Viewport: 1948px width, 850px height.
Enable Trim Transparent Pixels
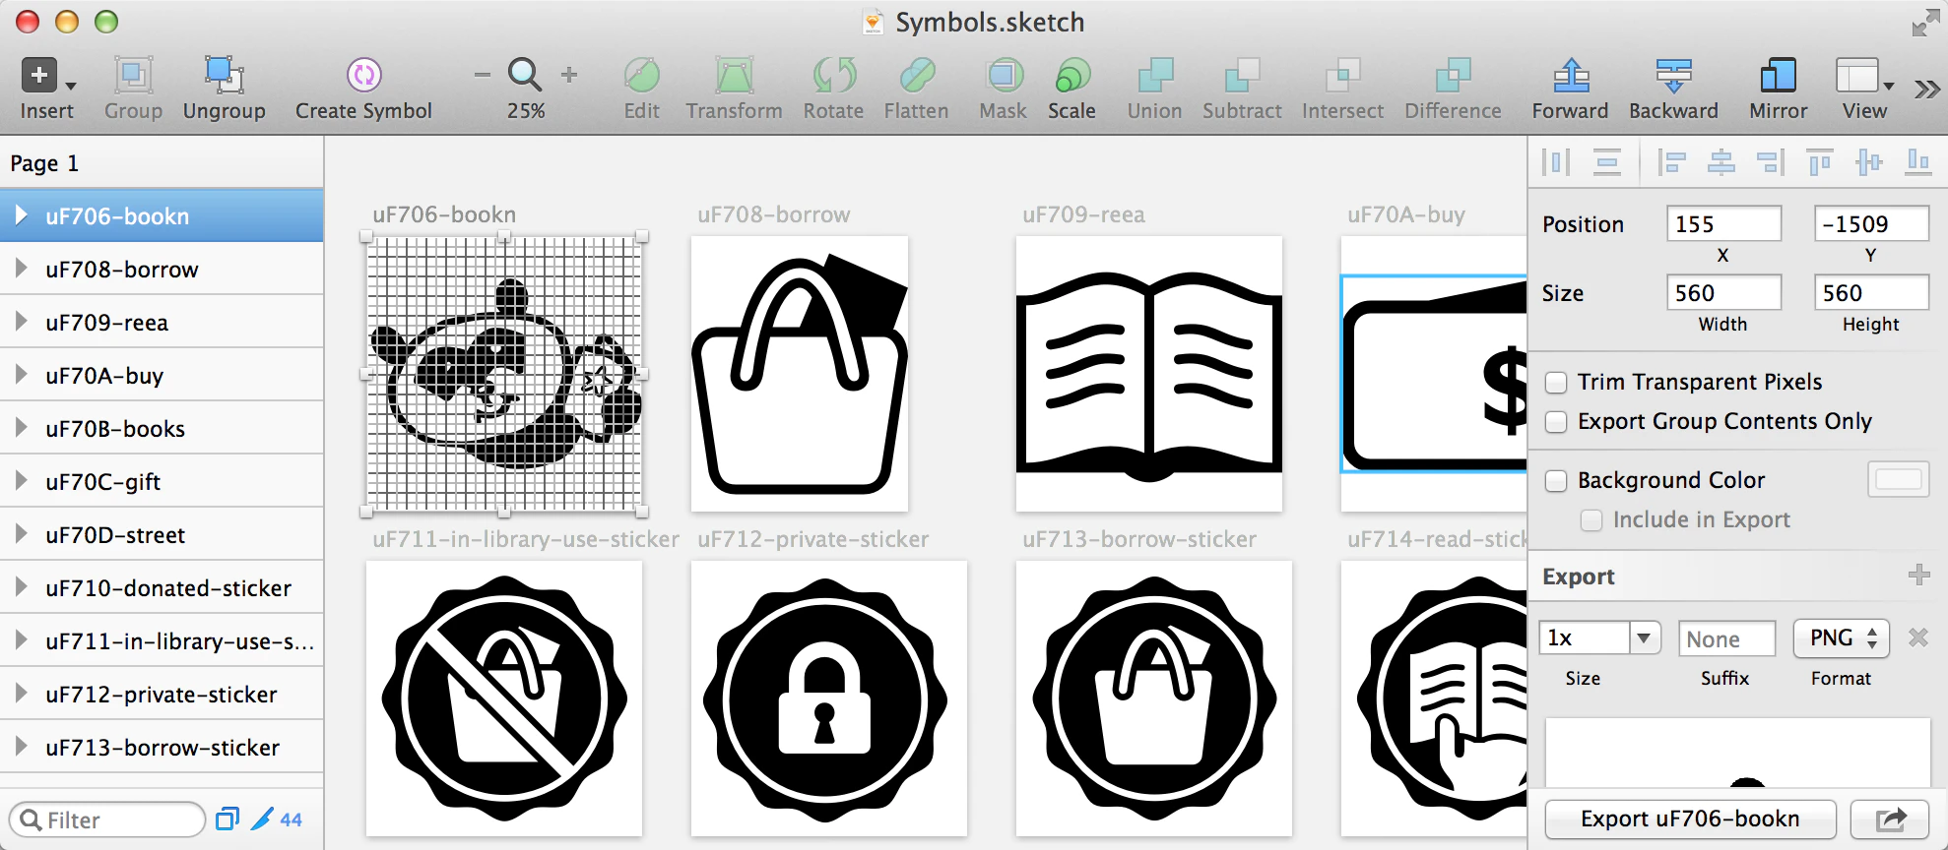point(1556,382)
